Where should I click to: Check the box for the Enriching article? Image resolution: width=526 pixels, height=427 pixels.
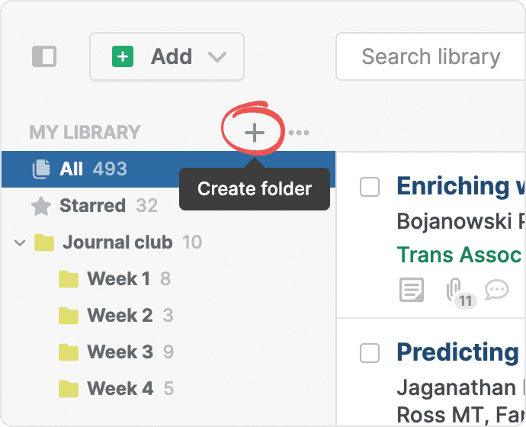(370, 187)
